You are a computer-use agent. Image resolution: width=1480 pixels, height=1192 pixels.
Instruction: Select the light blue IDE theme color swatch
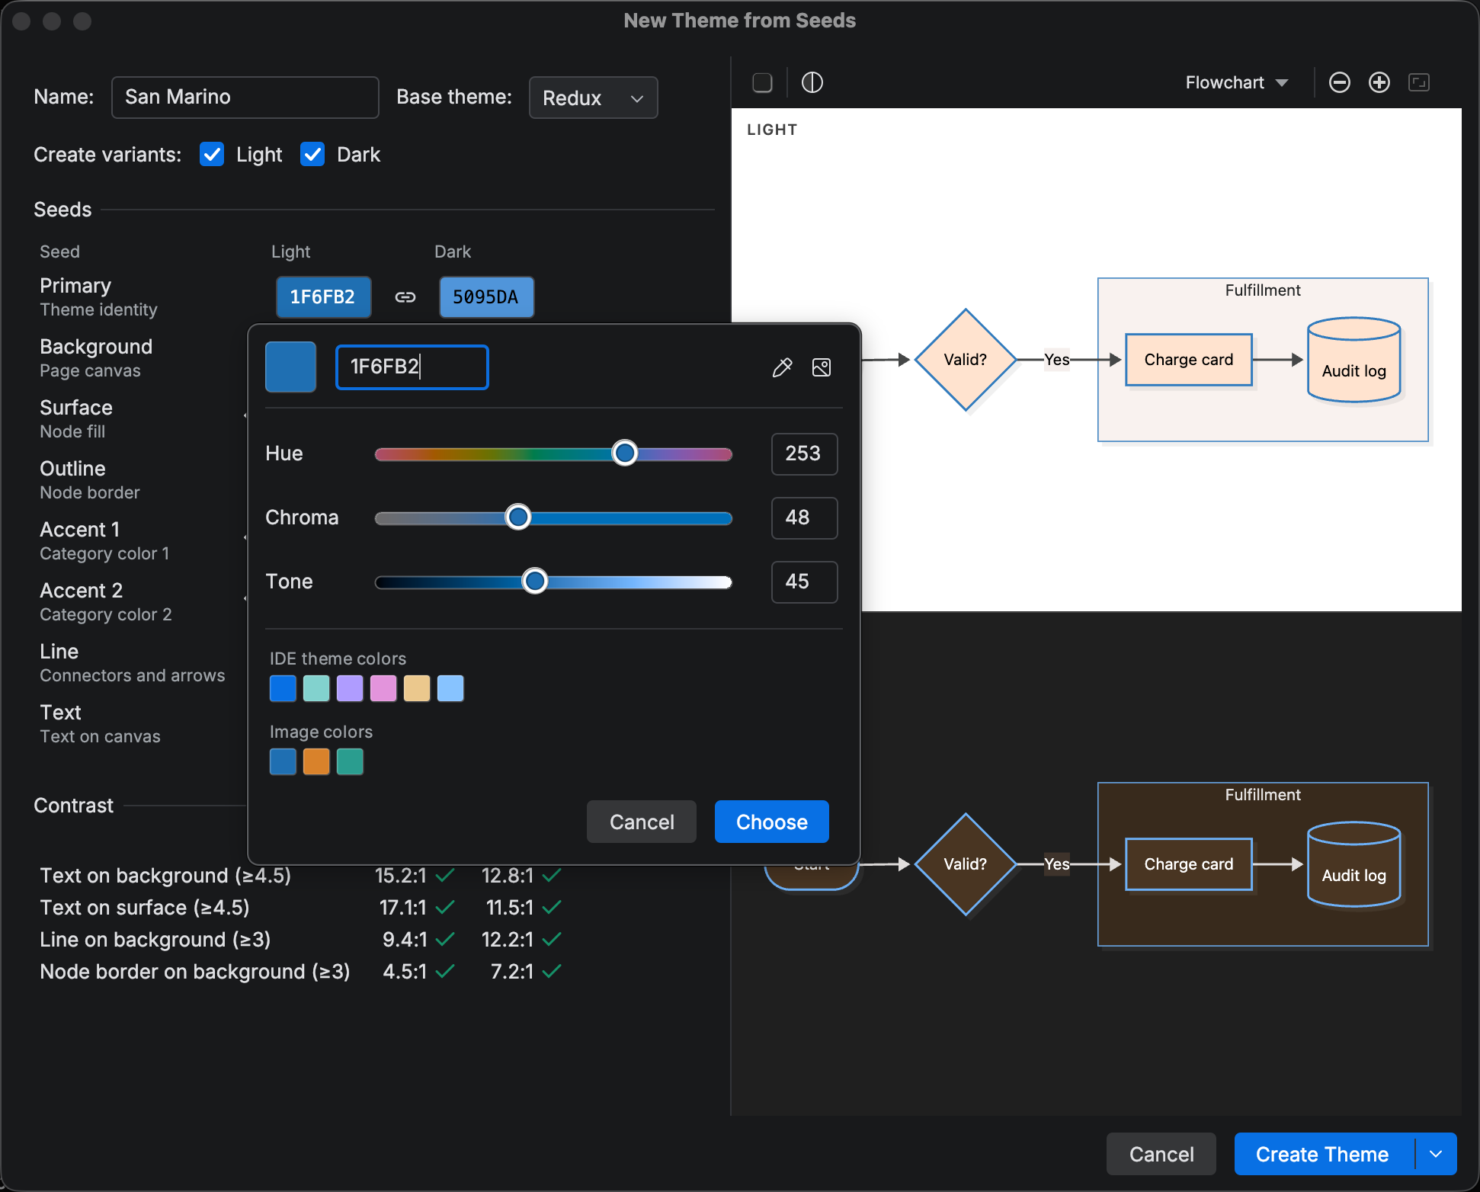coord(450,688)
